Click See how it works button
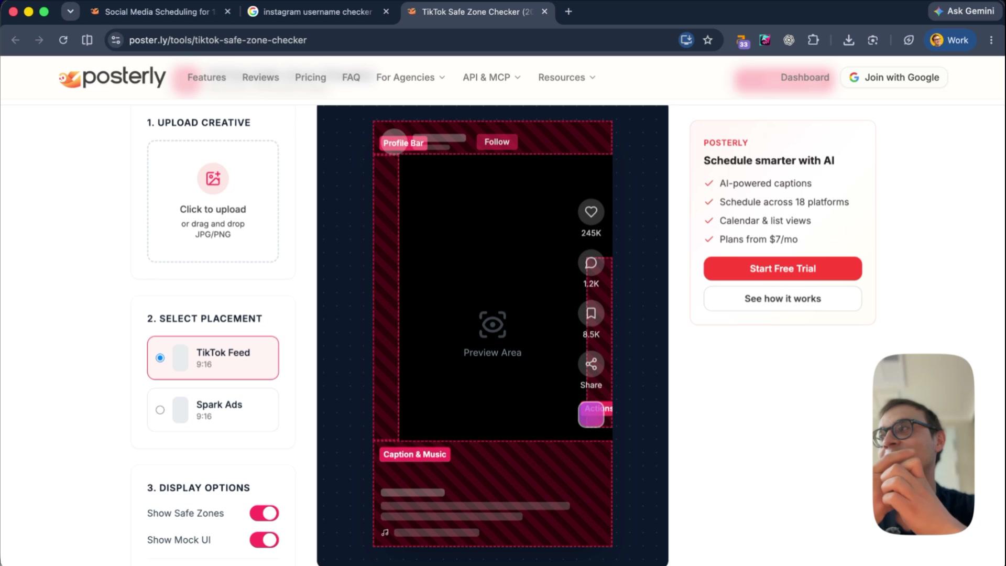The height and width of the screenshot is (566, 1006). click(783, 299)
